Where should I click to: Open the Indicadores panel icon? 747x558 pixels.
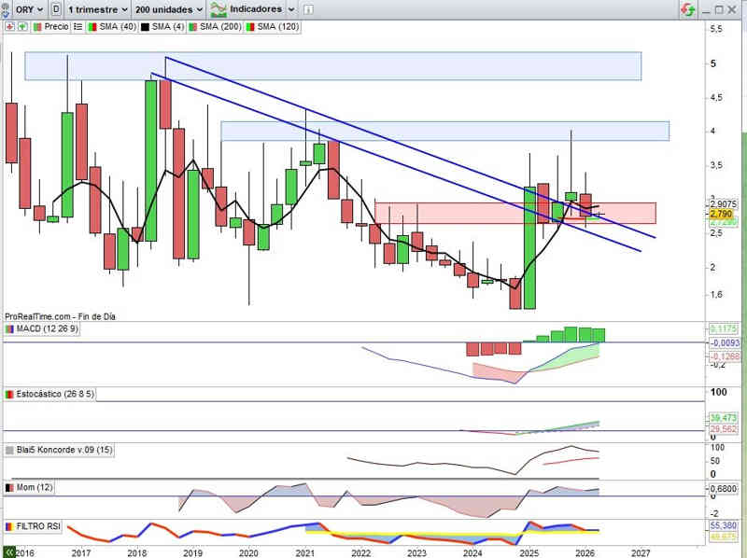[219, 9]
